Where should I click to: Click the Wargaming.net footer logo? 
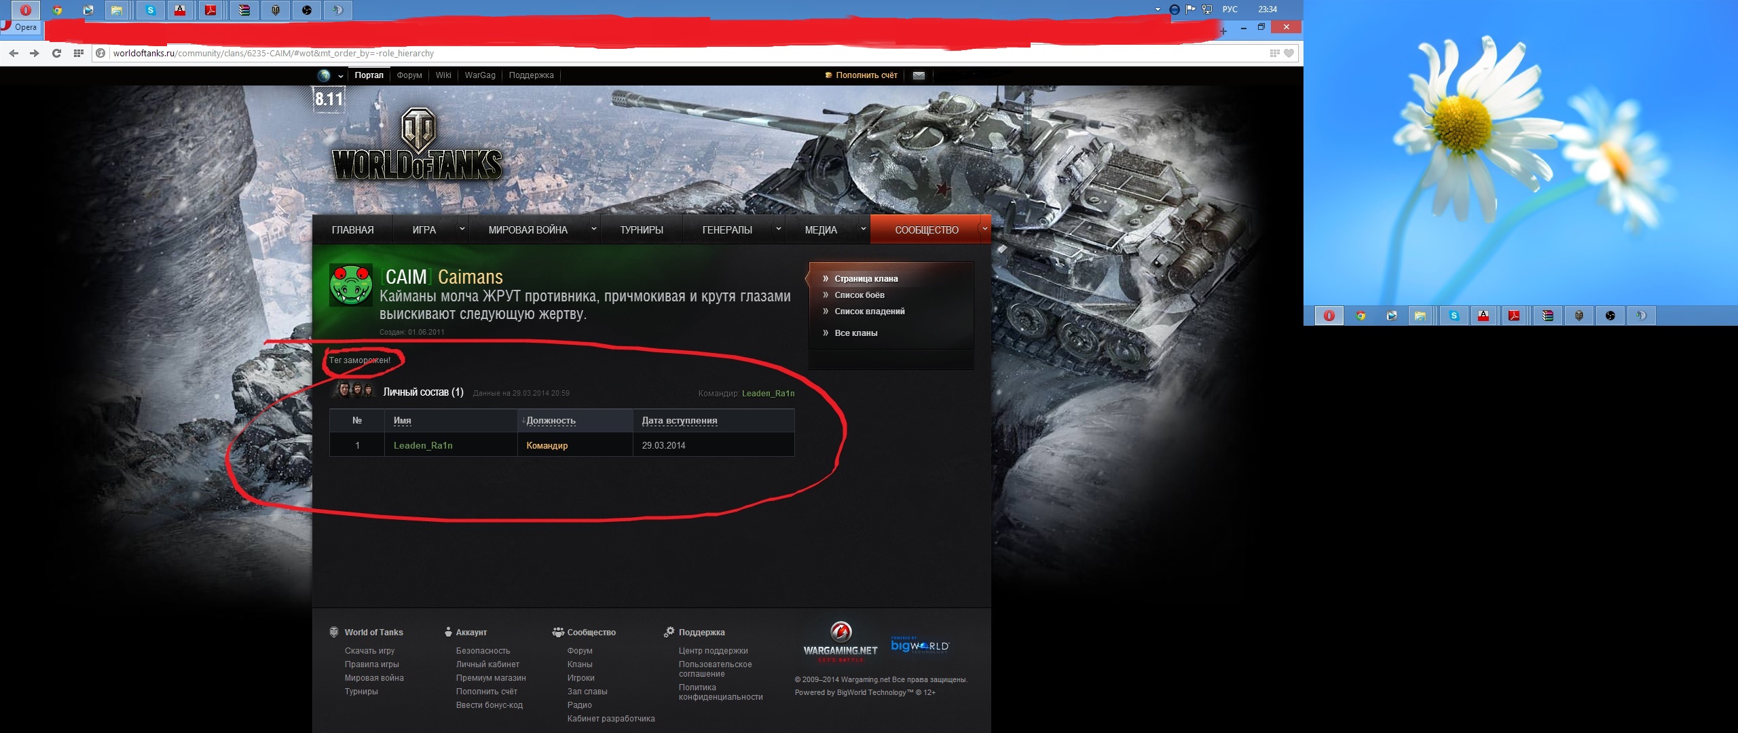[840, 641]
